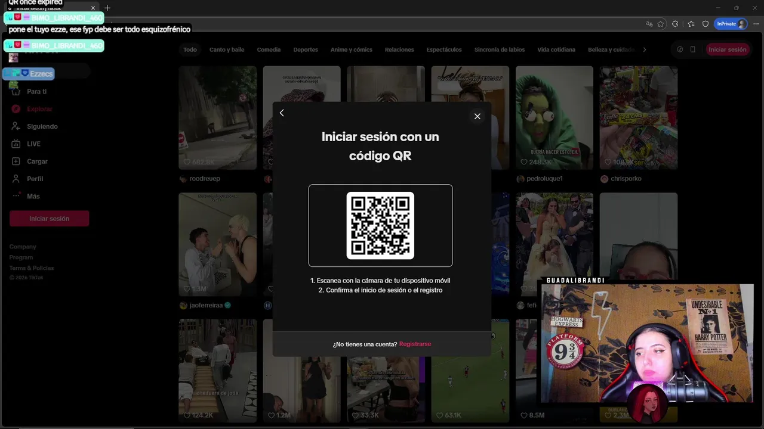764x429 pixels.
Task: Open a new browser tab
Action: tap(107, 8)
